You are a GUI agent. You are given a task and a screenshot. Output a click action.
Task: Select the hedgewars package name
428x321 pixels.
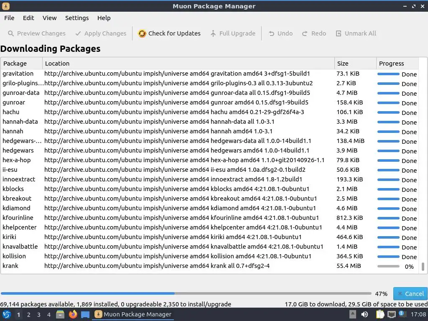coord(18,150)
